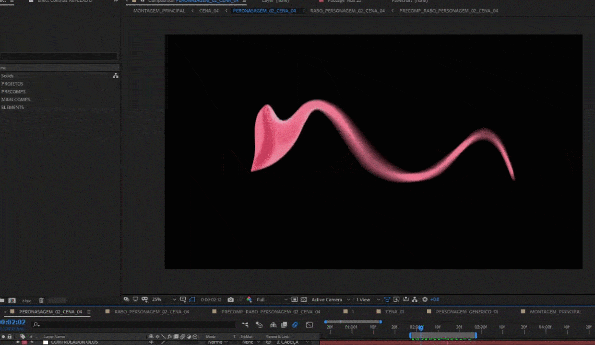Open ELEMENTS folder in Project panel
595x345 pixels.
(12, 107)
